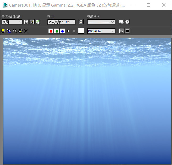Viewport: 172px width, 165px height.
Task: Open the area to render dropdown
Action: [x=12, y=22]
